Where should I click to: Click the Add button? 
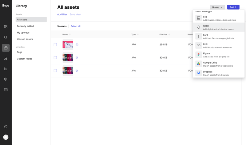tap(233, 7)
